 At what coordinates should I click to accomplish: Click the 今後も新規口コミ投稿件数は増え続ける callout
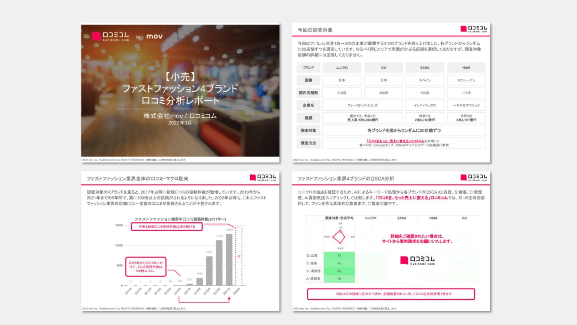[167, 226]
